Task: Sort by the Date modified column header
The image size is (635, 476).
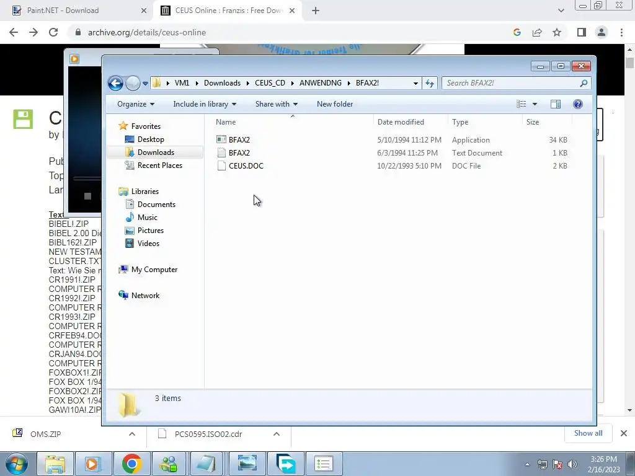Action: (401, 122)
